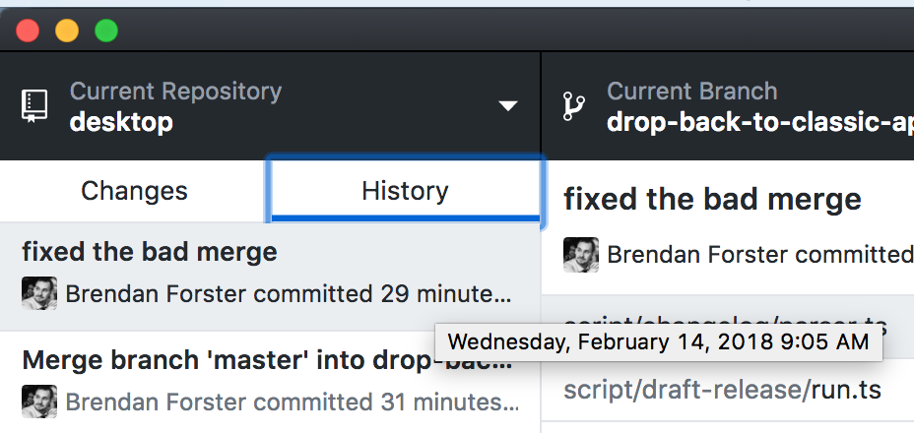Select the 'fixed the bad merge' commit

tap(270, 277)
